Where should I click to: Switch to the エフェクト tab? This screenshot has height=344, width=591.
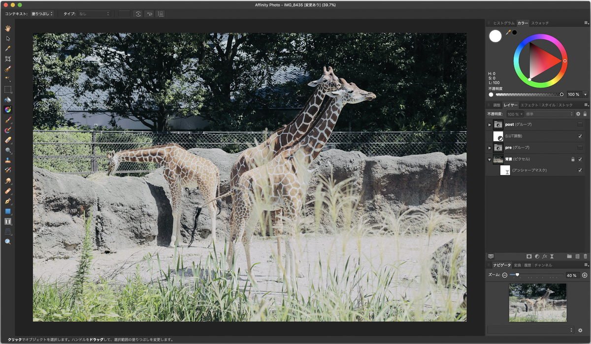point(529,105)
